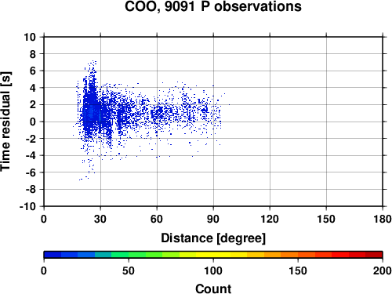
Task: Click the 'Distance [degree]' axis label
Action: pos(213,238)
